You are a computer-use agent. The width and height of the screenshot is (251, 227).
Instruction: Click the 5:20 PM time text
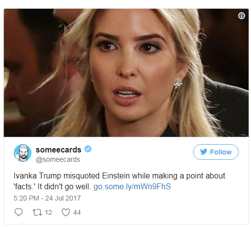click(x=26, y=198)
